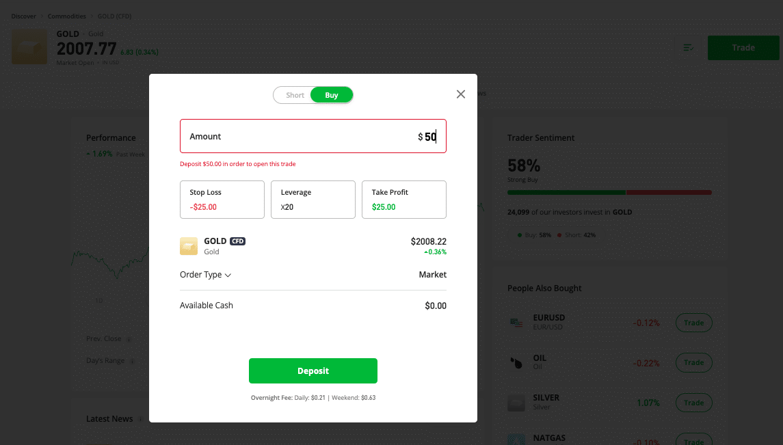Click Trade next to SILVER

(693, 402)
